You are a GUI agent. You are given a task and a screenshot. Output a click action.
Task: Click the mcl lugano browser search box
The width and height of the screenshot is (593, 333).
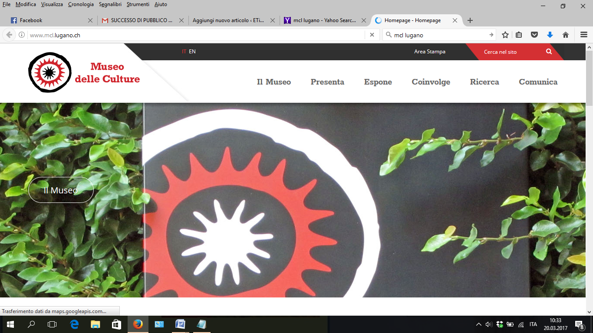point(439,35)
